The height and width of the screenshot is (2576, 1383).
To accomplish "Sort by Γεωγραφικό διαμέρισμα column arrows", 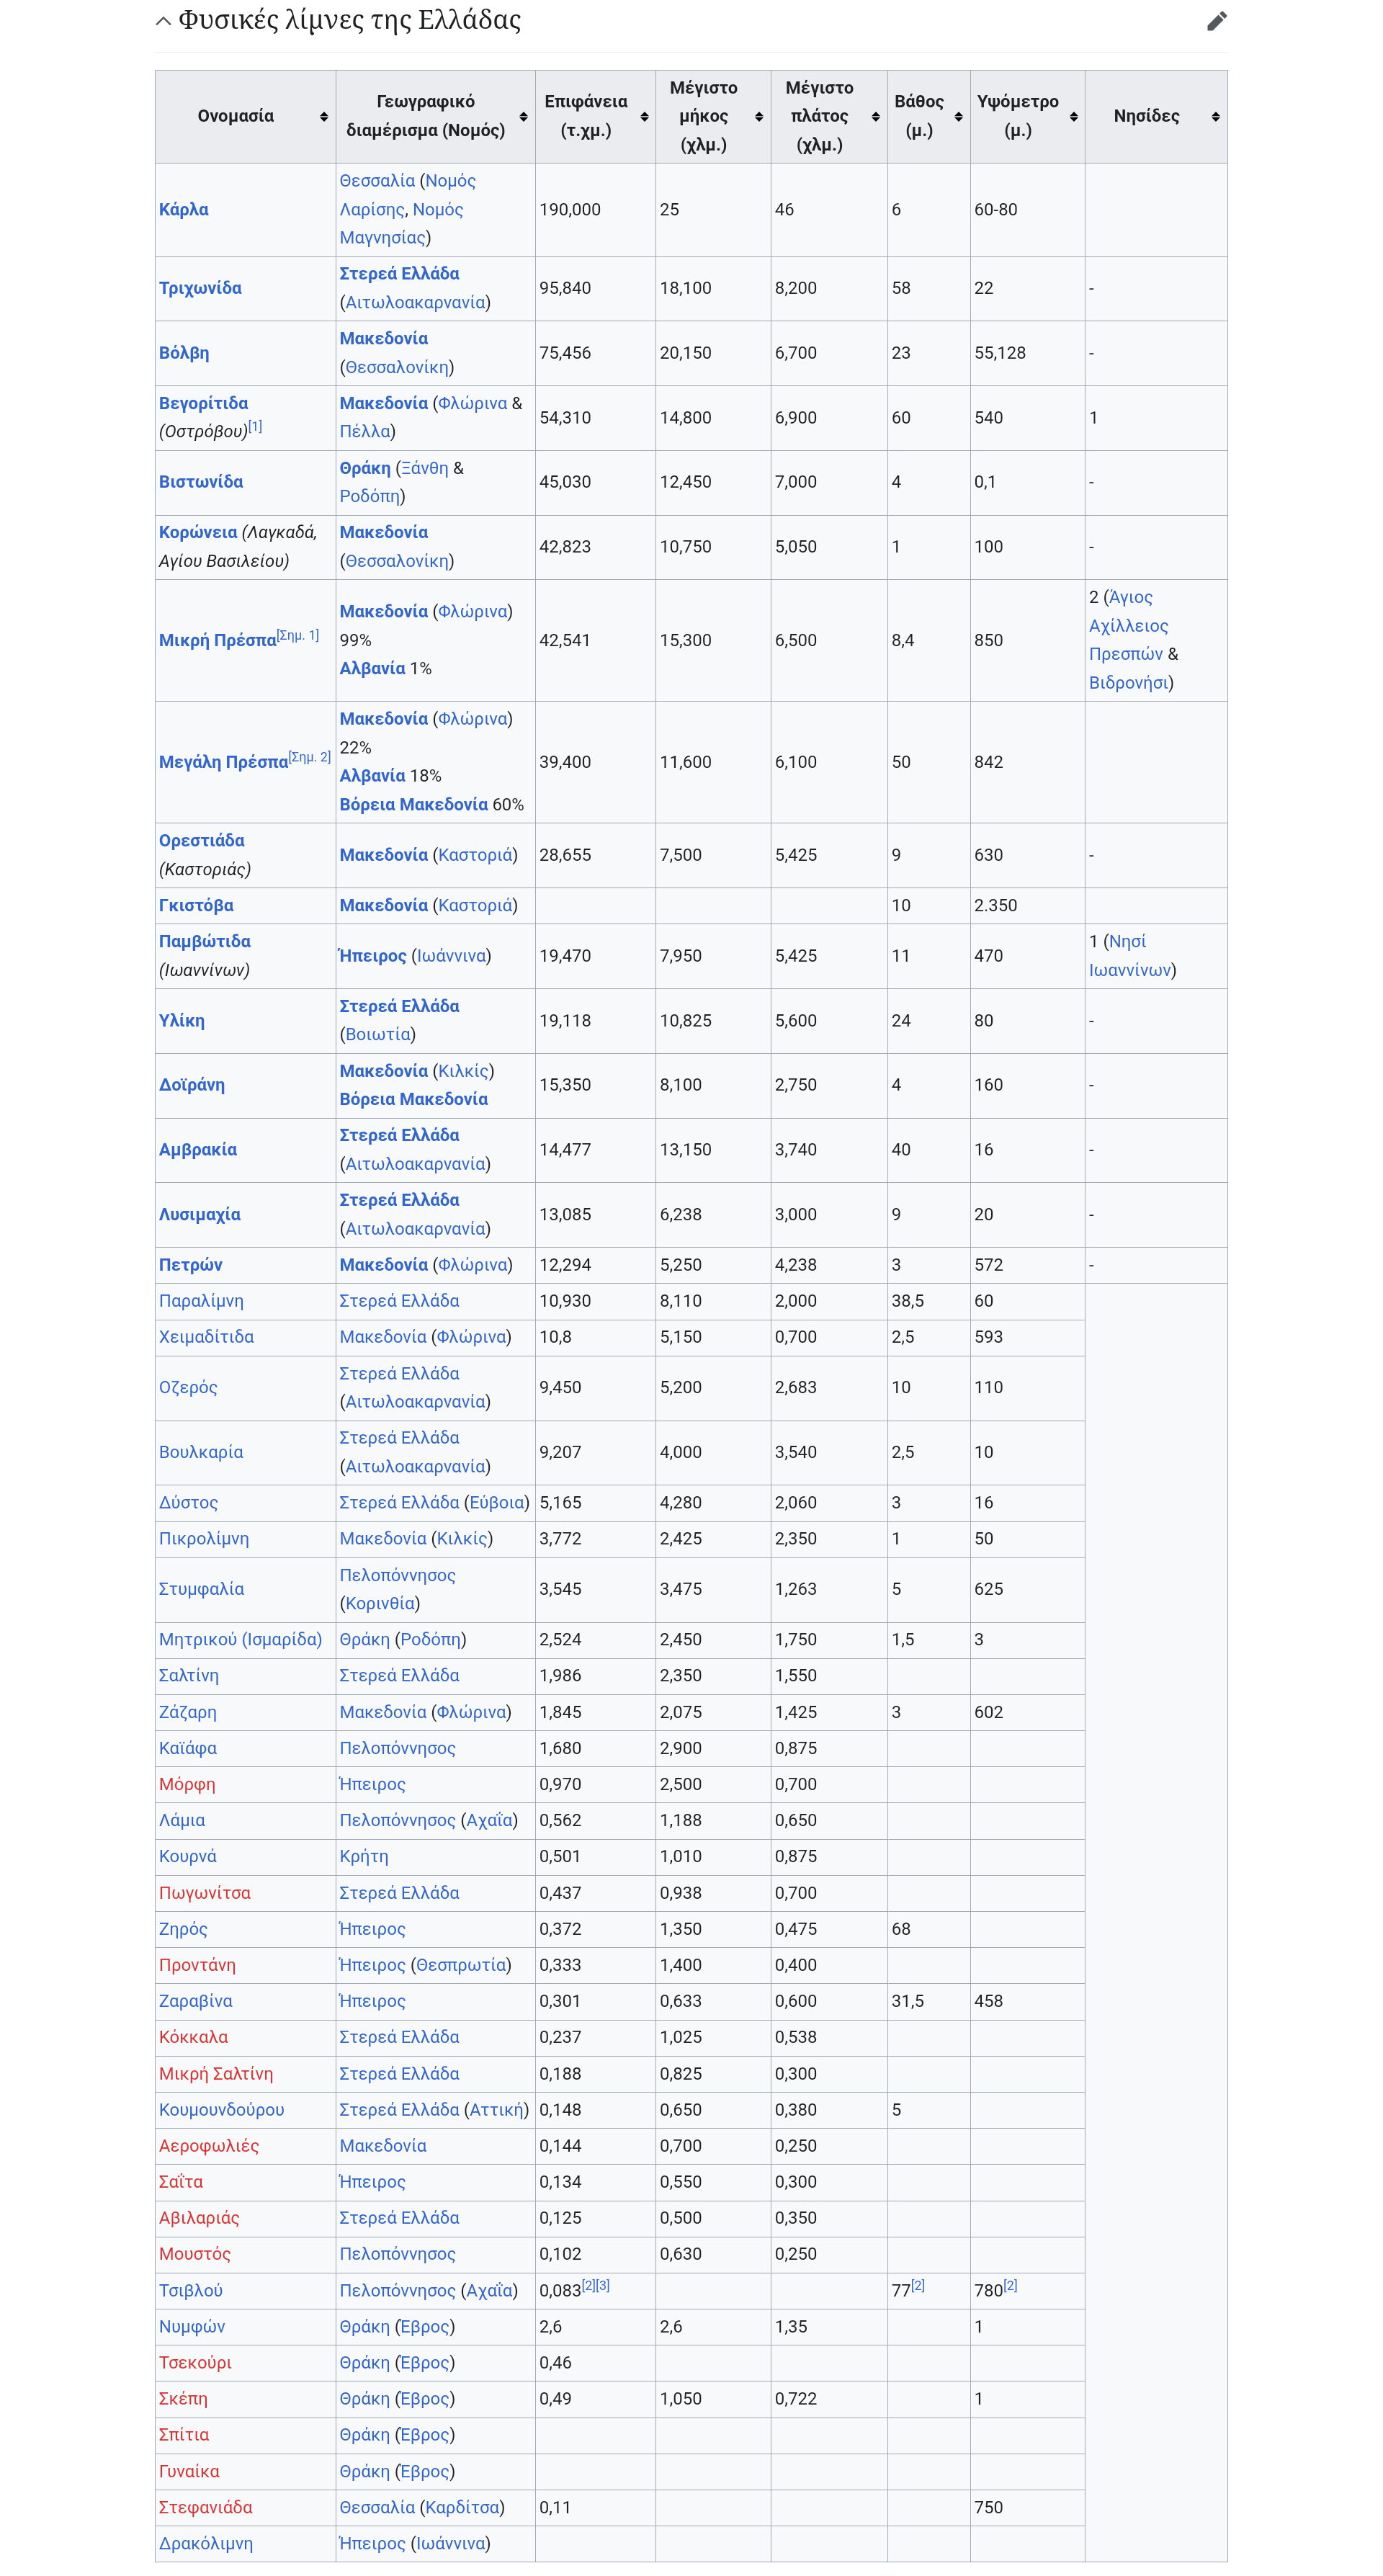I will 523,117.
